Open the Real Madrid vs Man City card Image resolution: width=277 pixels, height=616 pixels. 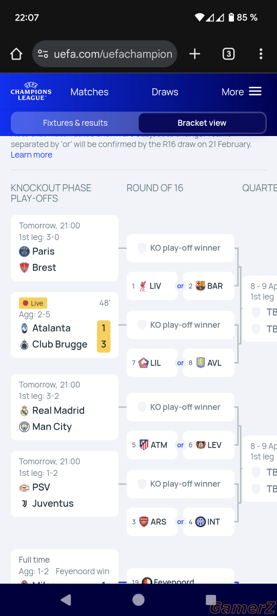65,407
